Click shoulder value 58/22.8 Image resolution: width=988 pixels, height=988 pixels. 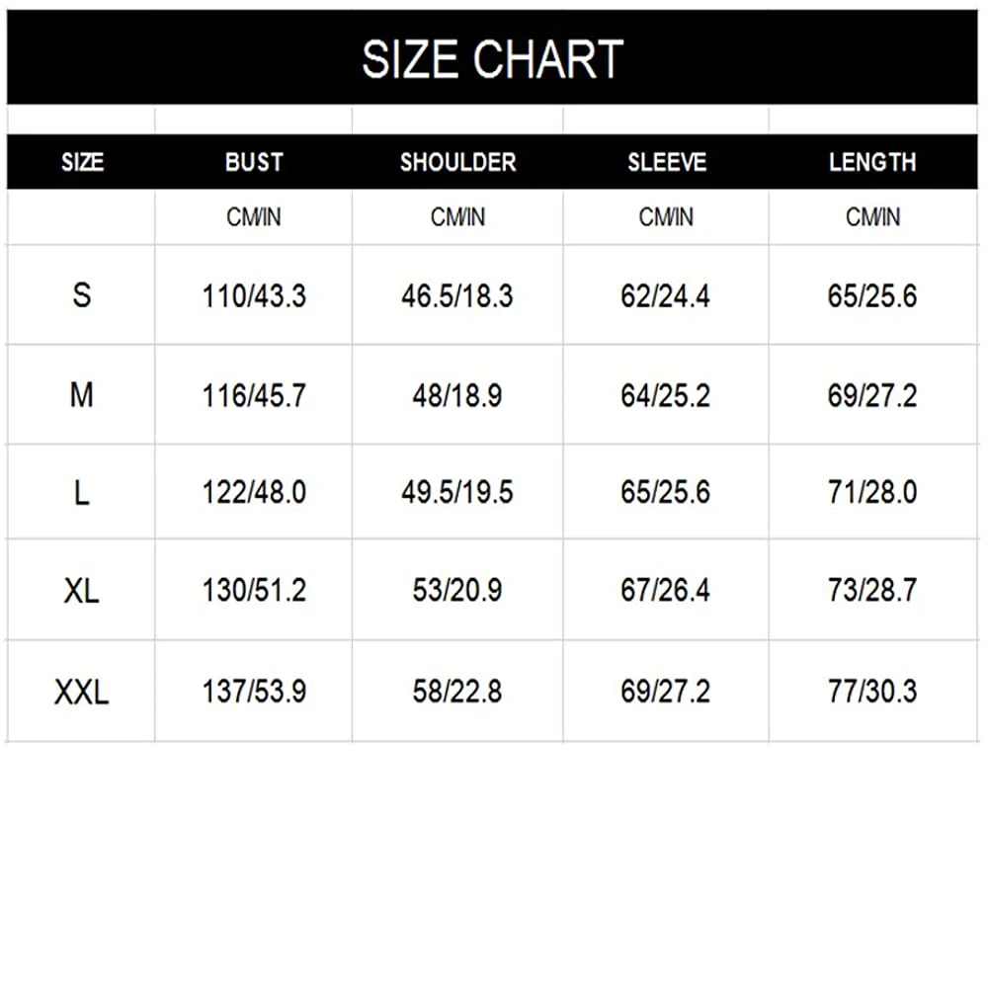coord(457,692)
